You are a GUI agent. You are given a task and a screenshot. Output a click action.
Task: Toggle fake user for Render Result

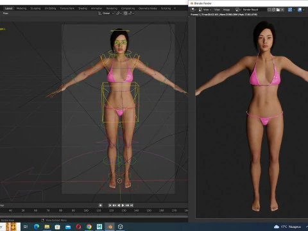click(269, 10)
